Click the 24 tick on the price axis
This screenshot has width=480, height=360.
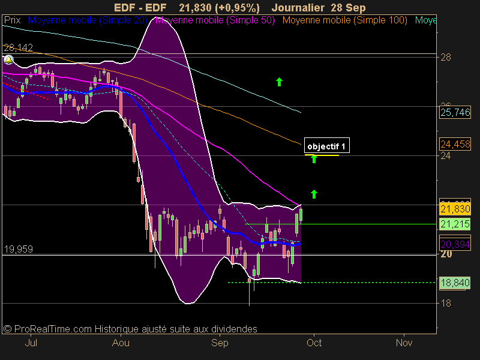pos(446,156)
